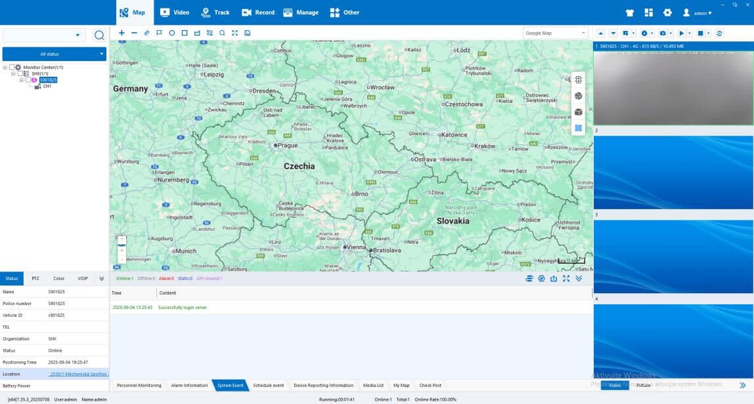Open the device search combo box arrow
754x404 pixels.
[x=78, y=35]
